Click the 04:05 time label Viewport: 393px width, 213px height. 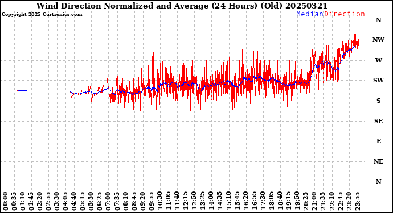[66, 201]
